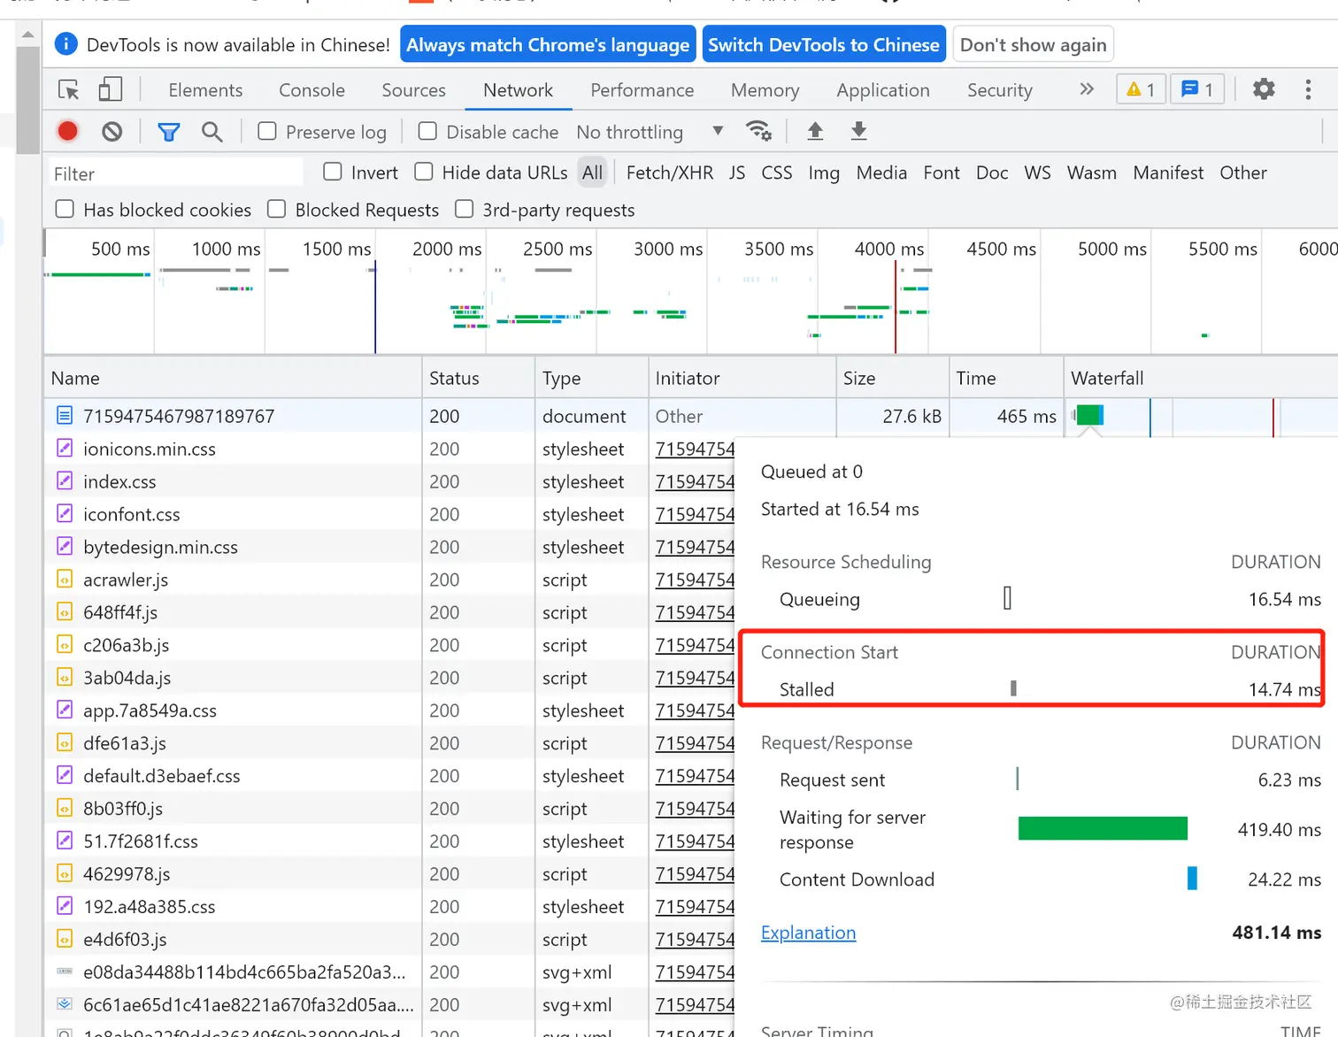Sort by the Status column header

click(479, 378)
